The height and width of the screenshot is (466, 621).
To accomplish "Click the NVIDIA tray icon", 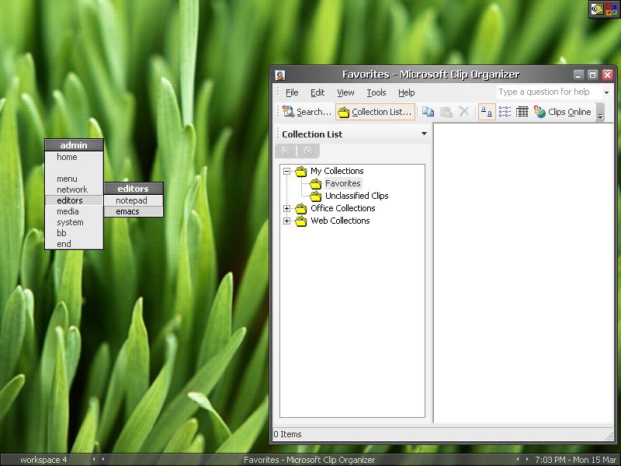I will pyautogui.click(x=596, y=9).
